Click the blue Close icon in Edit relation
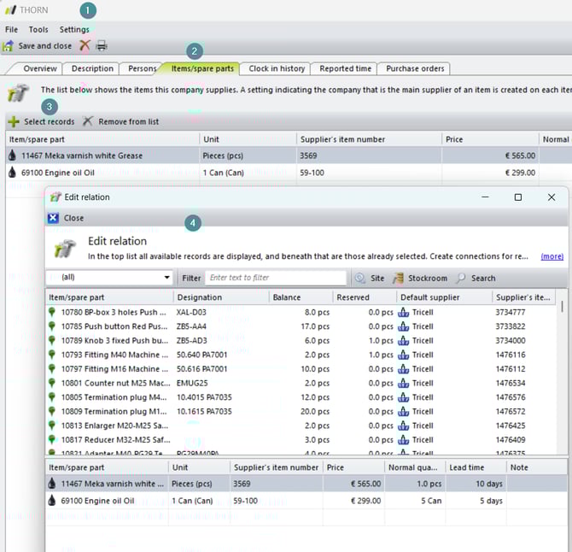The height and width of the screenshot is (552, 572). (53, 218)
